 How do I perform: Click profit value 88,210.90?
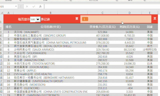tap(129, 50)
